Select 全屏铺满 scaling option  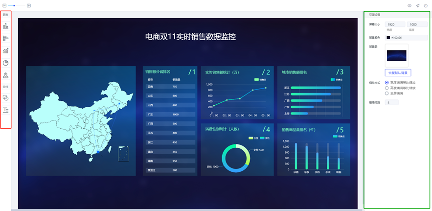[x=387, y=93]
